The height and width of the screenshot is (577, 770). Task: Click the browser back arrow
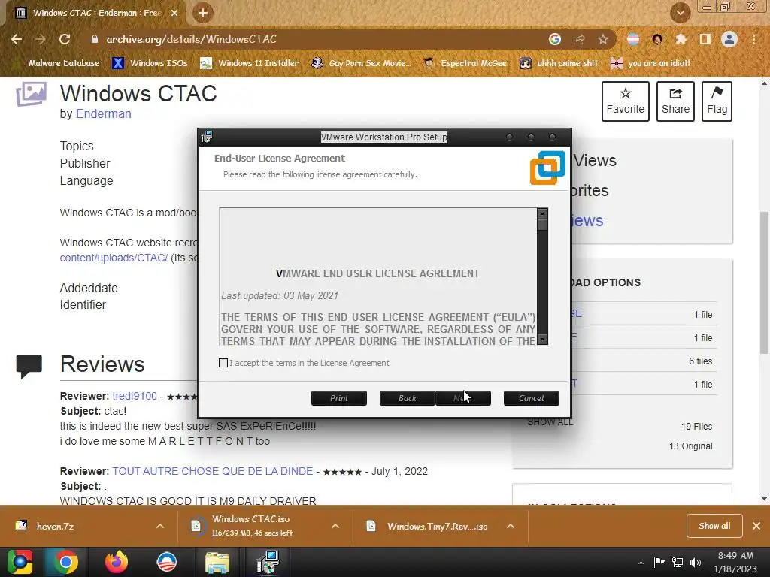pos(17,39)
